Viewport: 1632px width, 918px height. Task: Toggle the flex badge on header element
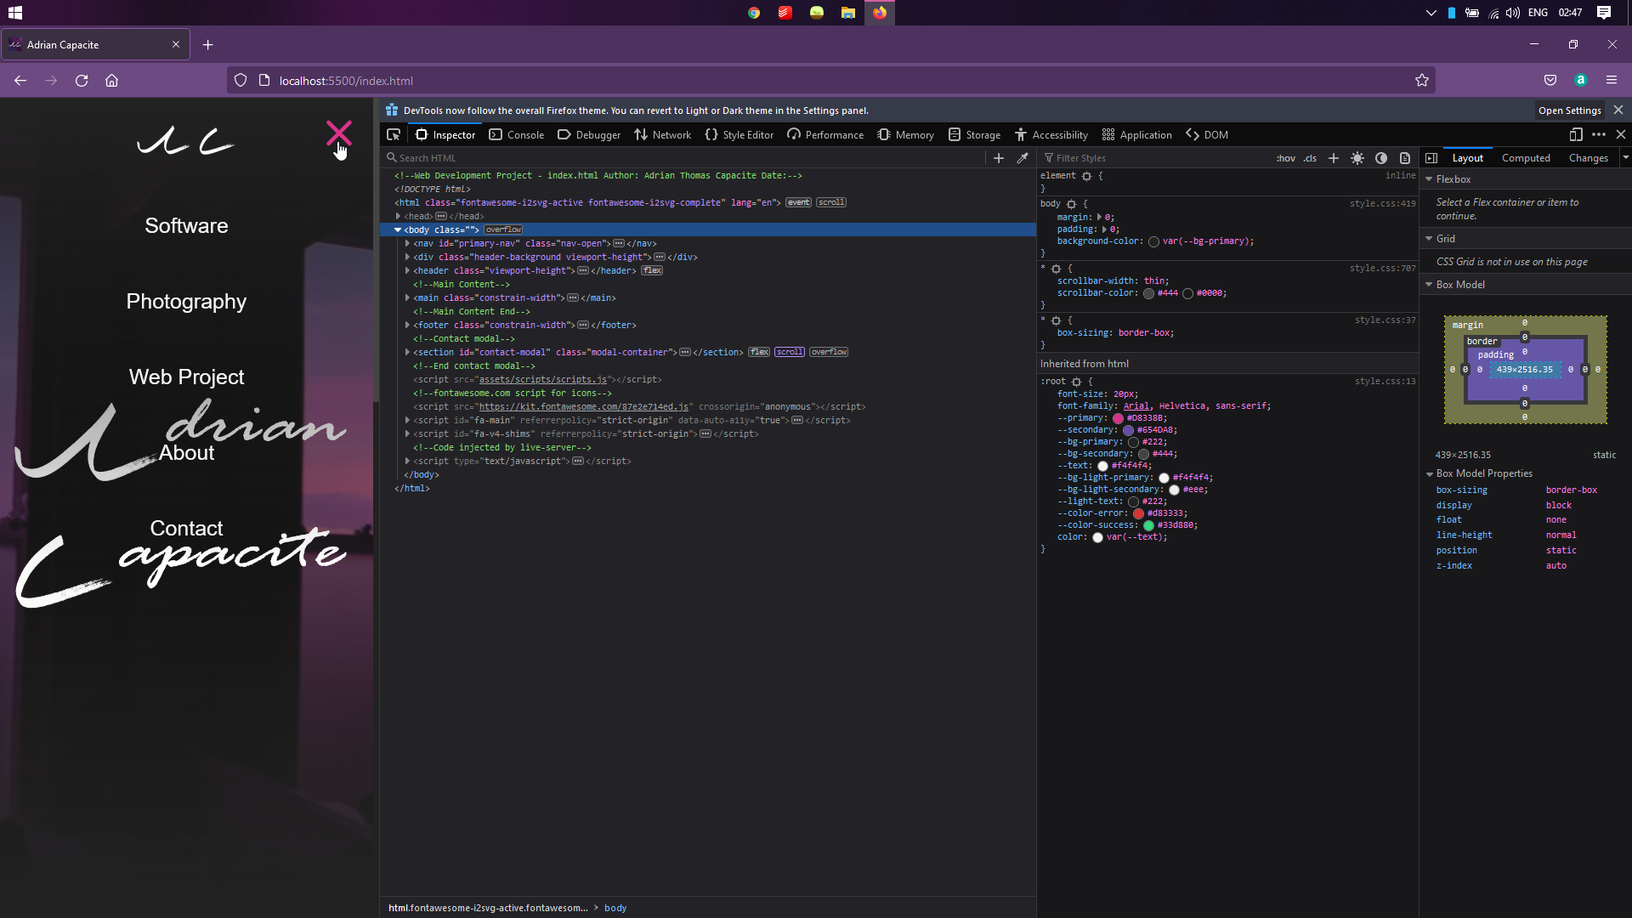click(652, 270)
